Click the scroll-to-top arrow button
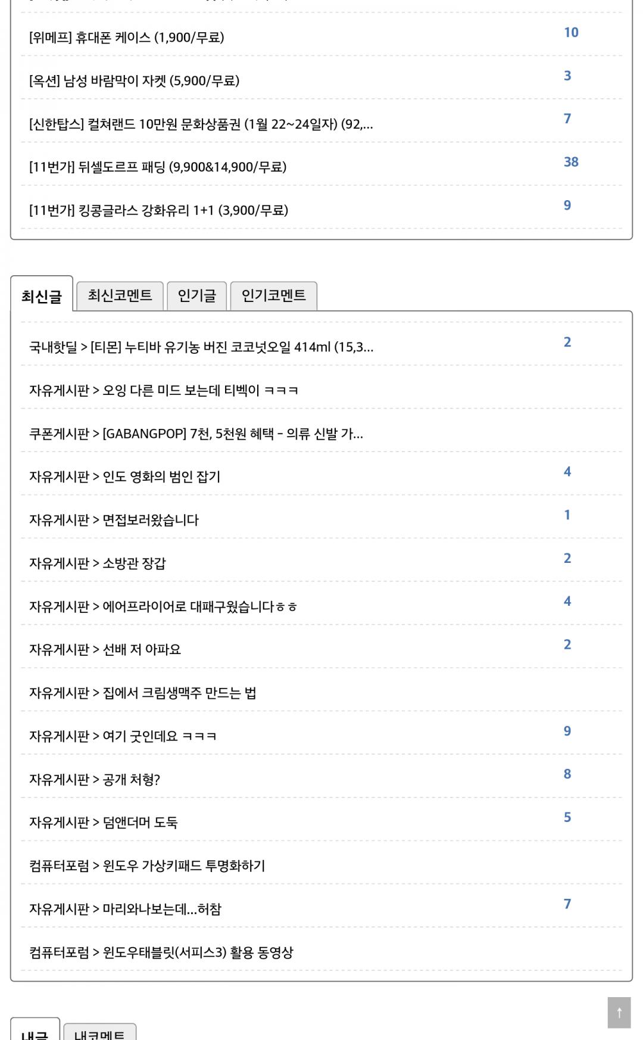This screenshot has height=1040, width=643. [619, 1012]
